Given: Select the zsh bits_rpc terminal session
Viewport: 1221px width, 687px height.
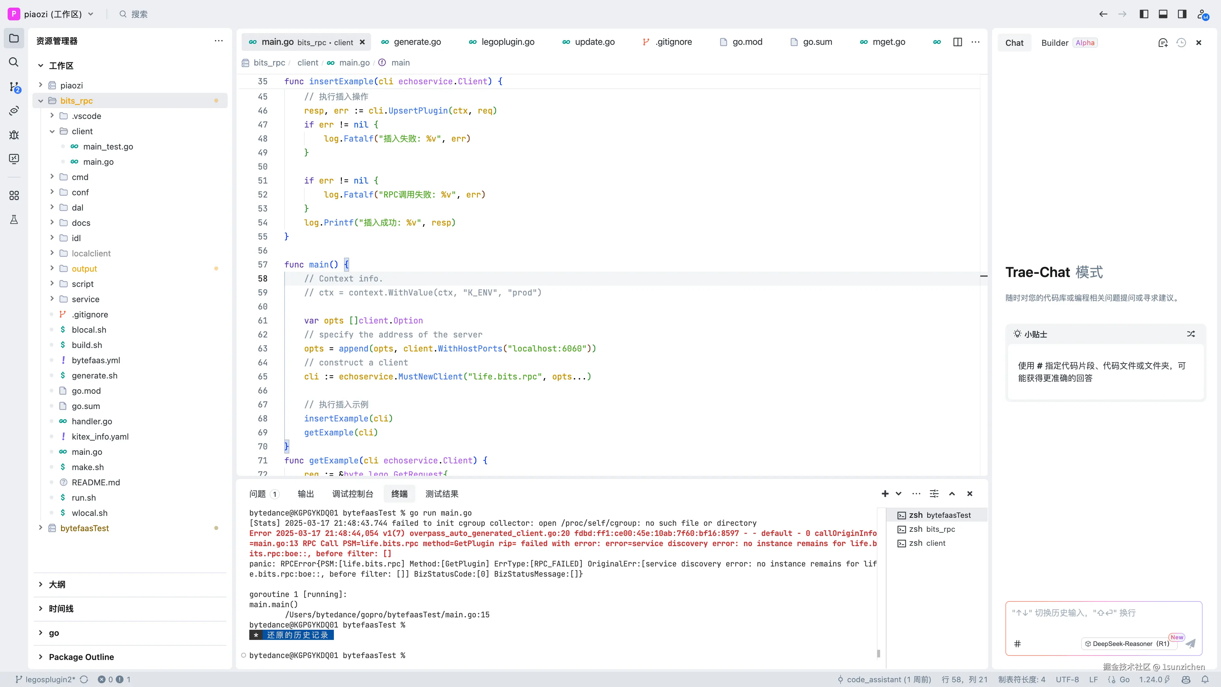Looking at the screenshot, I should coord(932,529).
